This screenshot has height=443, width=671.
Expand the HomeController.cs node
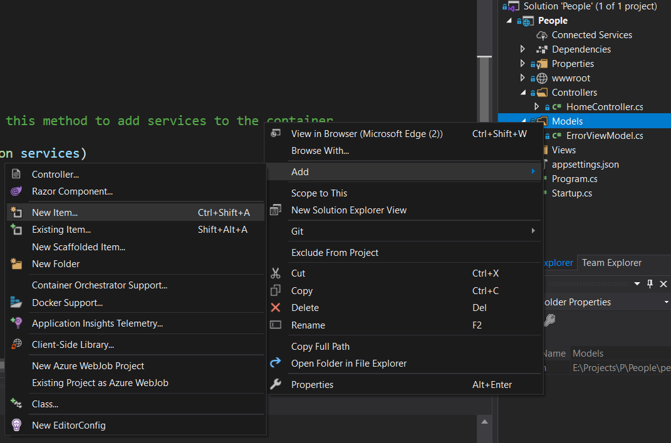537,106
